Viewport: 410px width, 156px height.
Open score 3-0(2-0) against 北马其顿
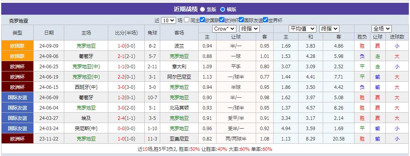pyautogui.click(x=126, y=108)
